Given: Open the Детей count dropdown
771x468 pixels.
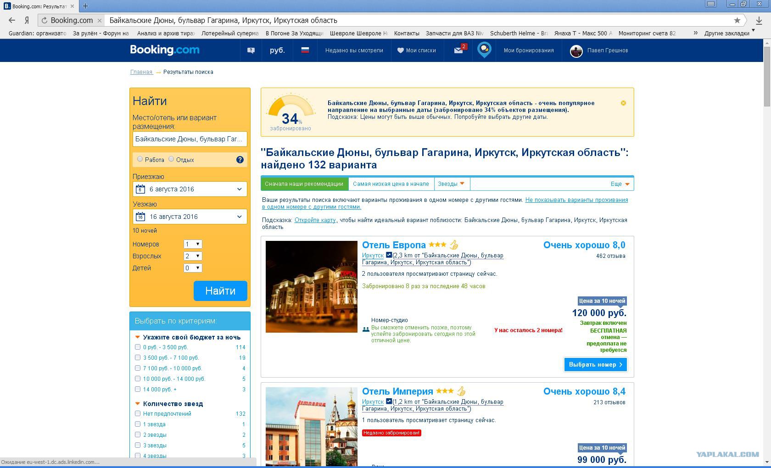Looking at the screenshot, I should coord(193,268).
